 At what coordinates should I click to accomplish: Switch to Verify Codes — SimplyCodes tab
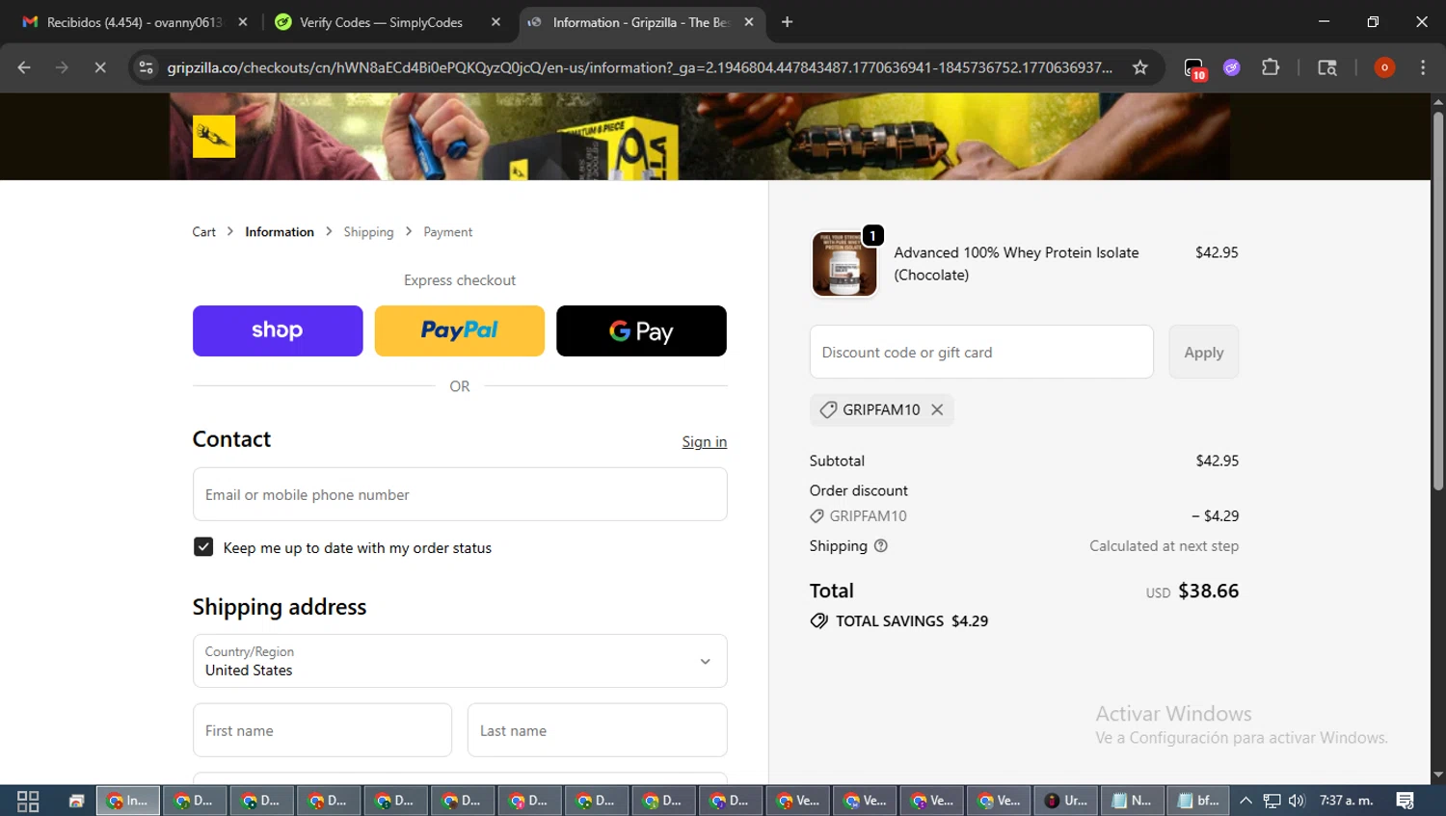point(381,22)
